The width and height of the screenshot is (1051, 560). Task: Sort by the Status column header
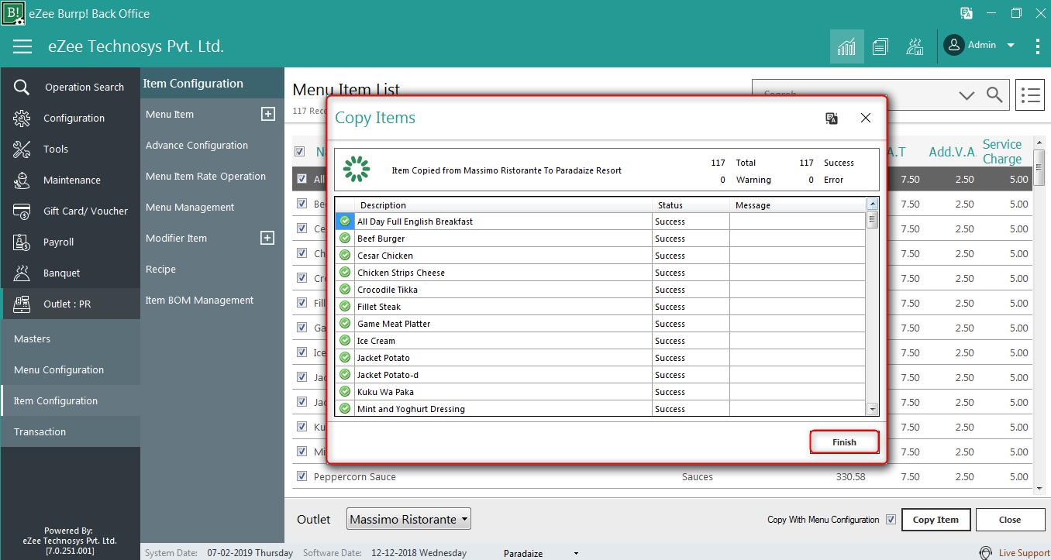[691, 205]
